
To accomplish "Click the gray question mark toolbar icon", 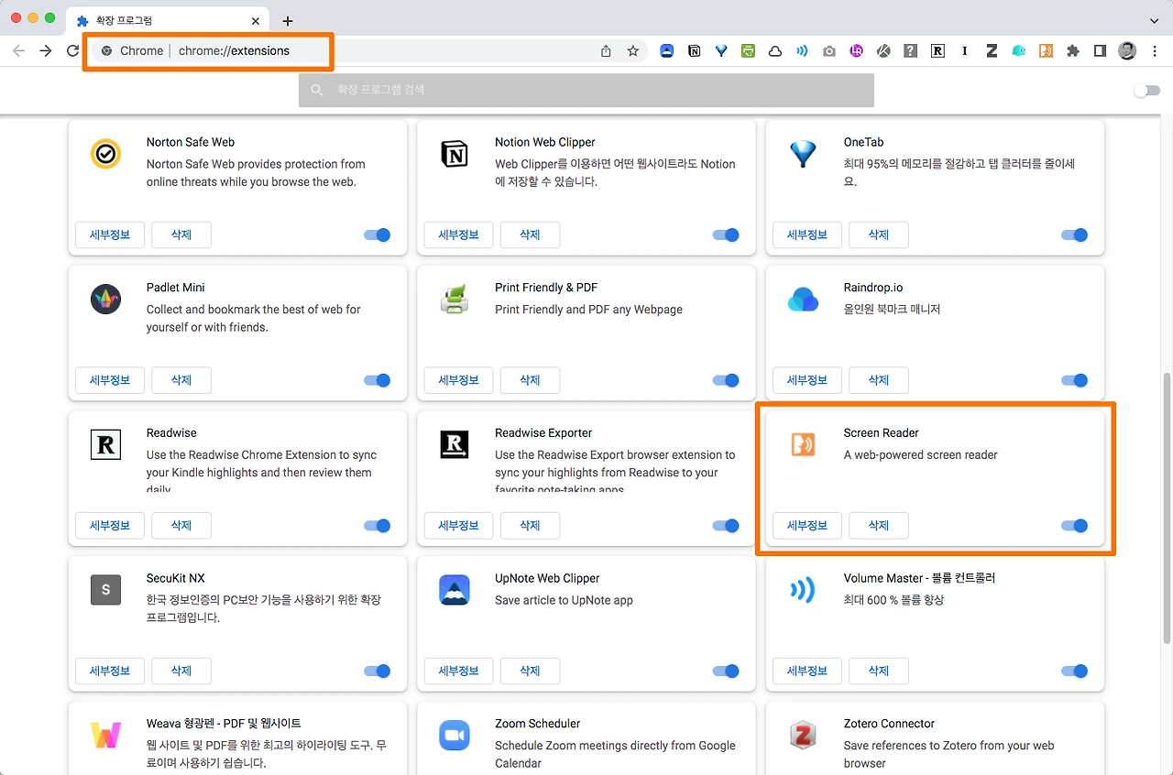I will (x=910, y=51).
